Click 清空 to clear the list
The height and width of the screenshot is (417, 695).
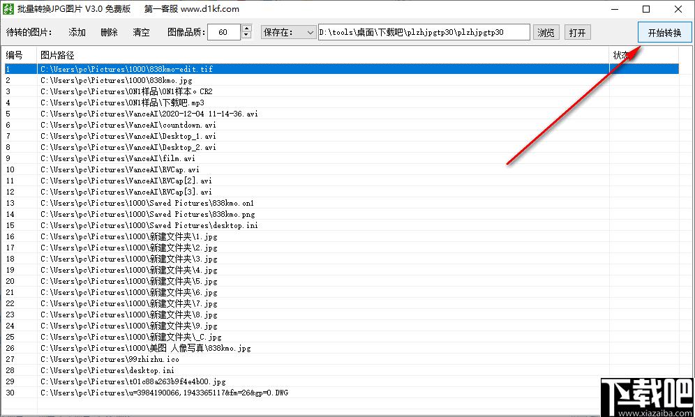pos(141,33)
